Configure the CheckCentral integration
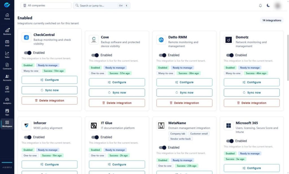 50,80
